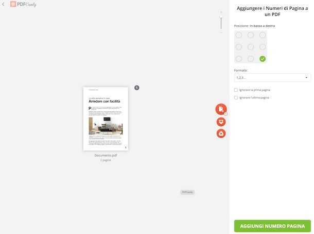Upload from Dropbox using red icon

point(221,122)
